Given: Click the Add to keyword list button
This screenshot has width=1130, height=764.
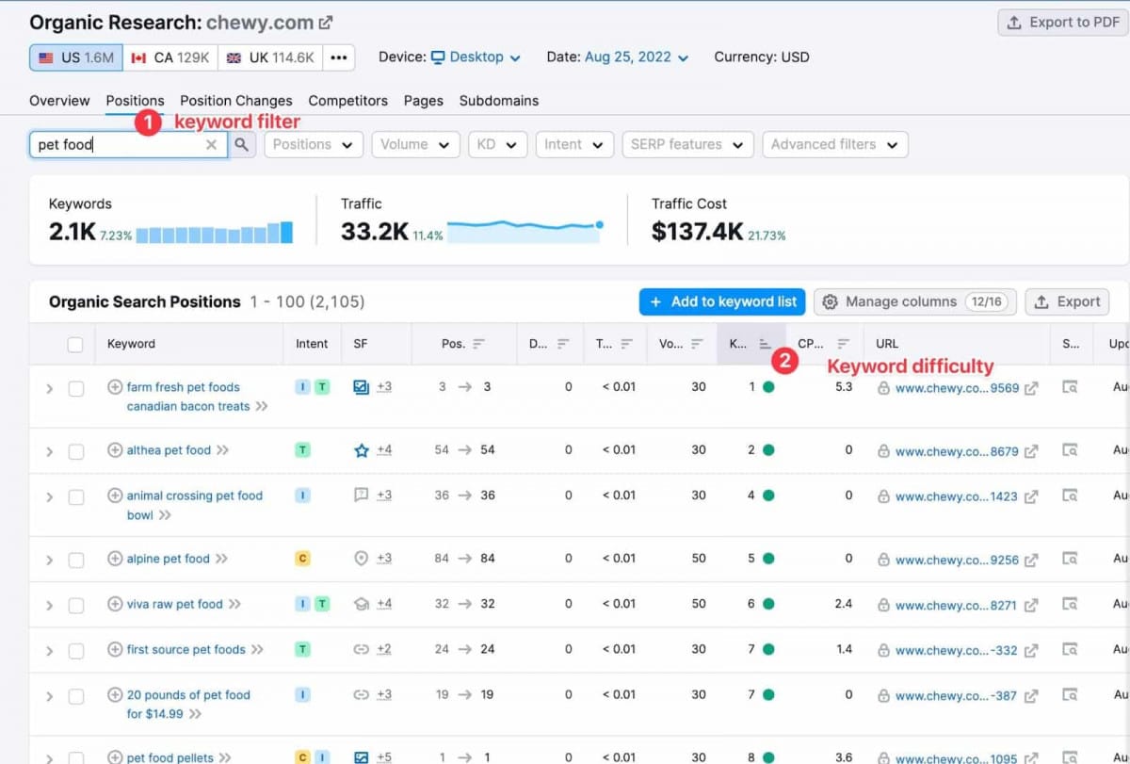Looking at the screenshot, I should coord(721,301).
